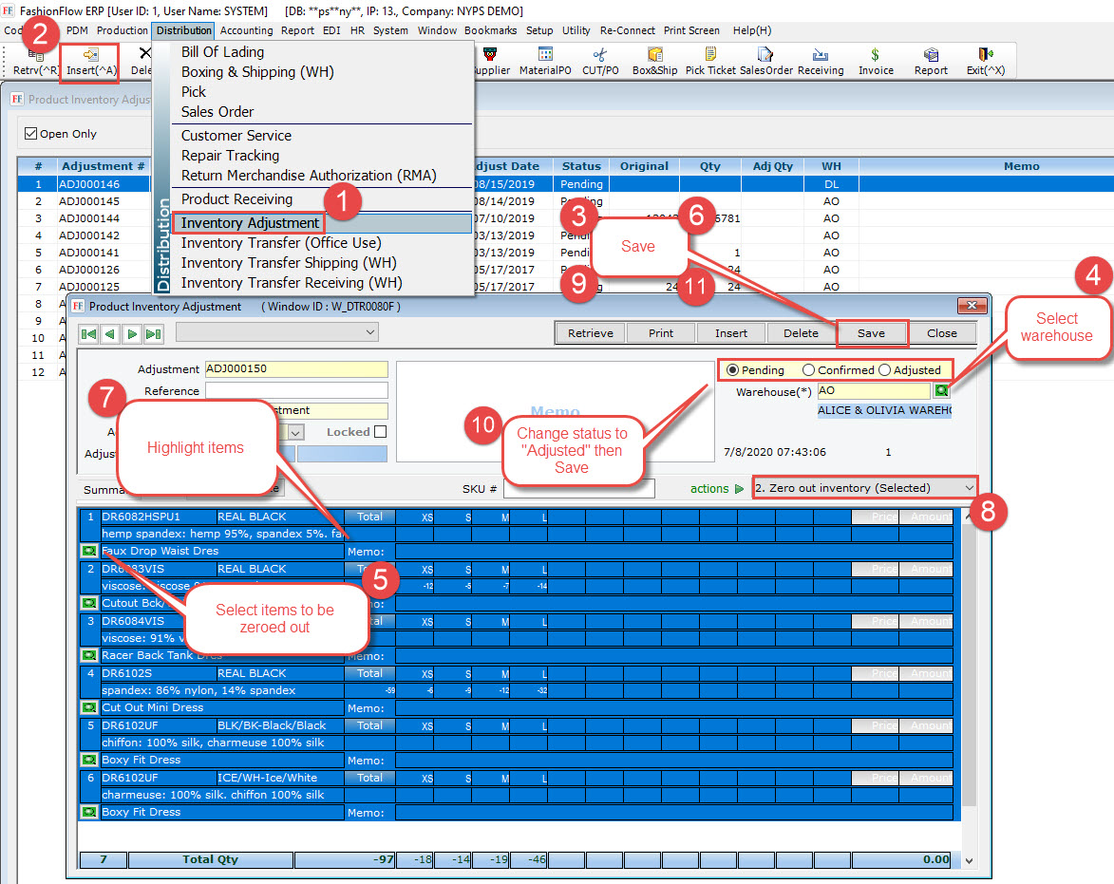The image size is (1114, 884).
Task: Open Box&Ship from the toolbar
Action: click(654, 61)
